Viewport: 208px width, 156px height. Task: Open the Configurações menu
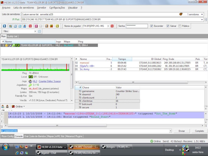click(x=57, y=8)
